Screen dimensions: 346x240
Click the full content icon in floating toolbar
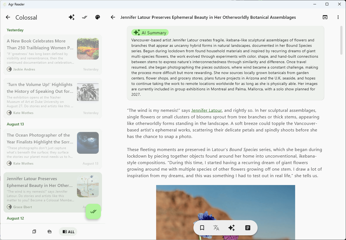(248, 228)
